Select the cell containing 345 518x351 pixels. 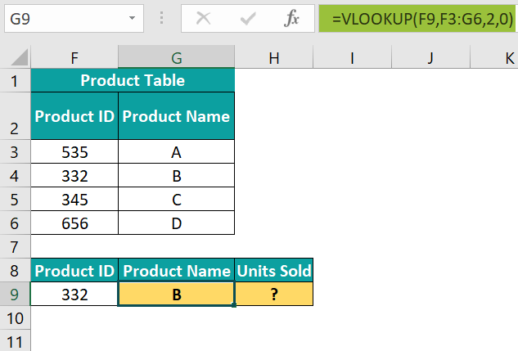click(x=74, y=200)
